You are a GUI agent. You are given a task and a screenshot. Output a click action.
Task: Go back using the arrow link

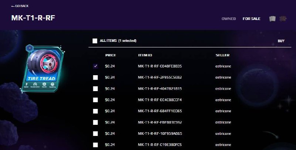coord(20,6)
